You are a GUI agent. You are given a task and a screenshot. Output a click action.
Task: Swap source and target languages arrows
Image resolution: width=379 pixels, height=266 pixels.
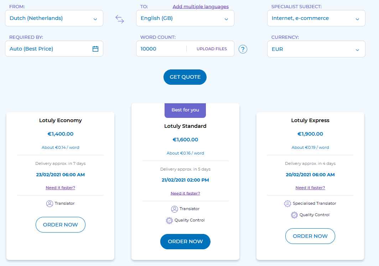(x=120, y=19)
